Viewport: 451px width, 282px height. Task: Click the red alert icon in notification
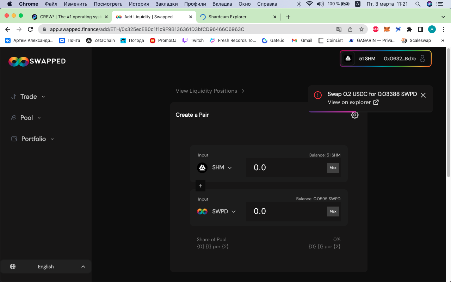[318, 95]
